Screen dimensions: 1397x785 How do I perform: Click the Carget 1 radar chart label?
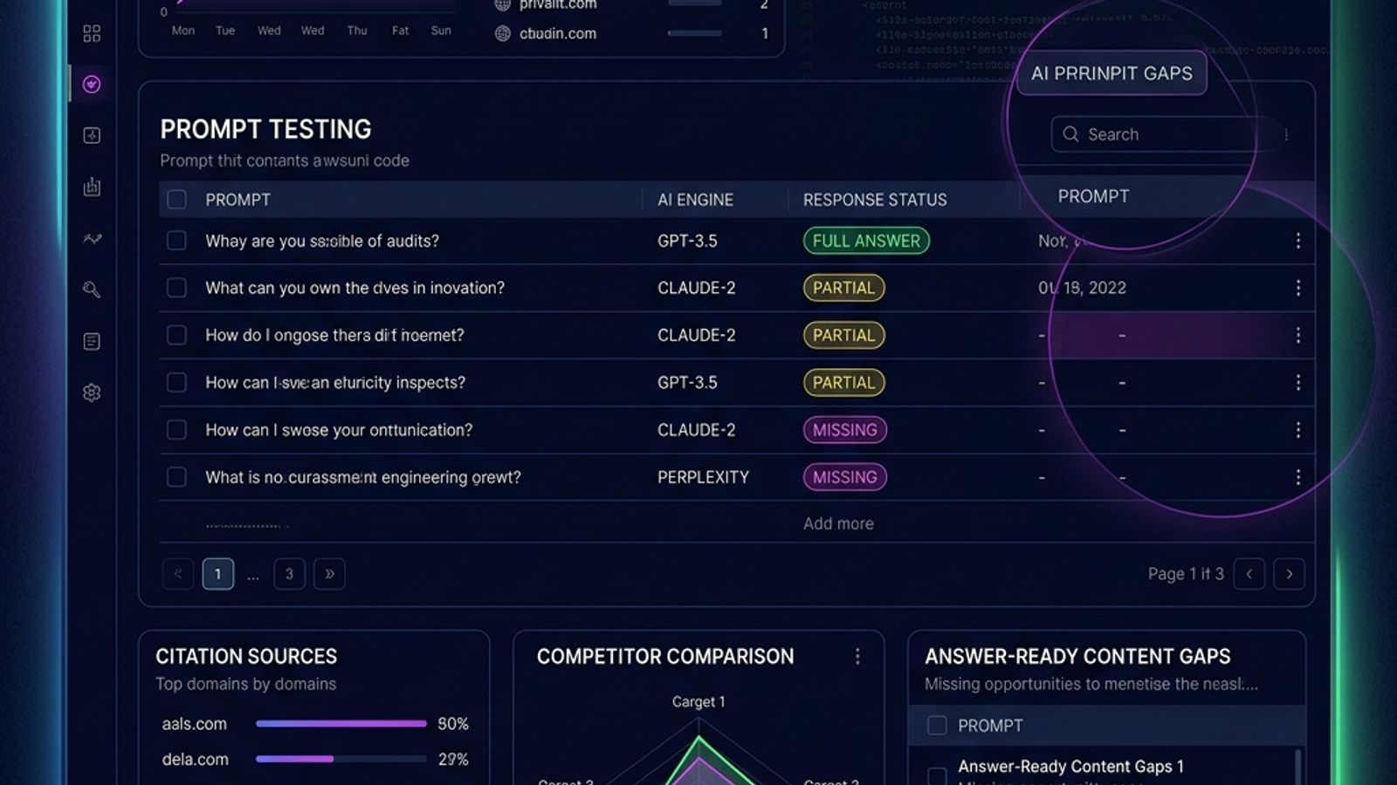pos(698,701)
